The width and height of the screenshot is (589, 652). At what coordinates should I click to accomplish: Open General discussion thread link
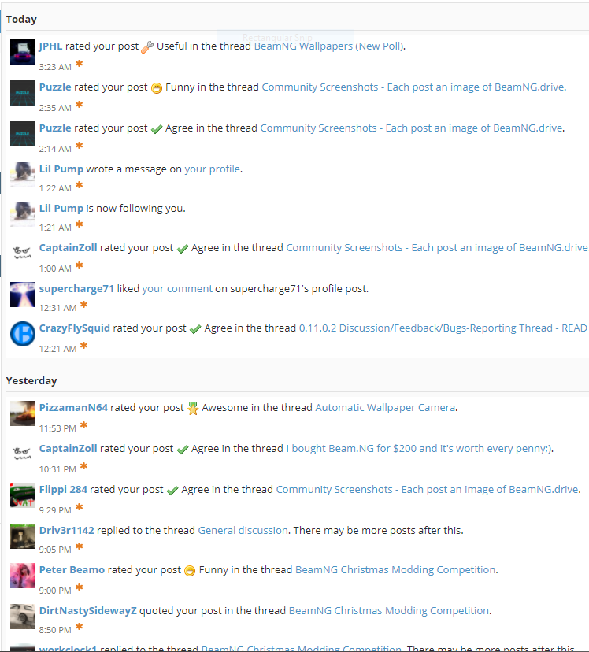point(243,531)
